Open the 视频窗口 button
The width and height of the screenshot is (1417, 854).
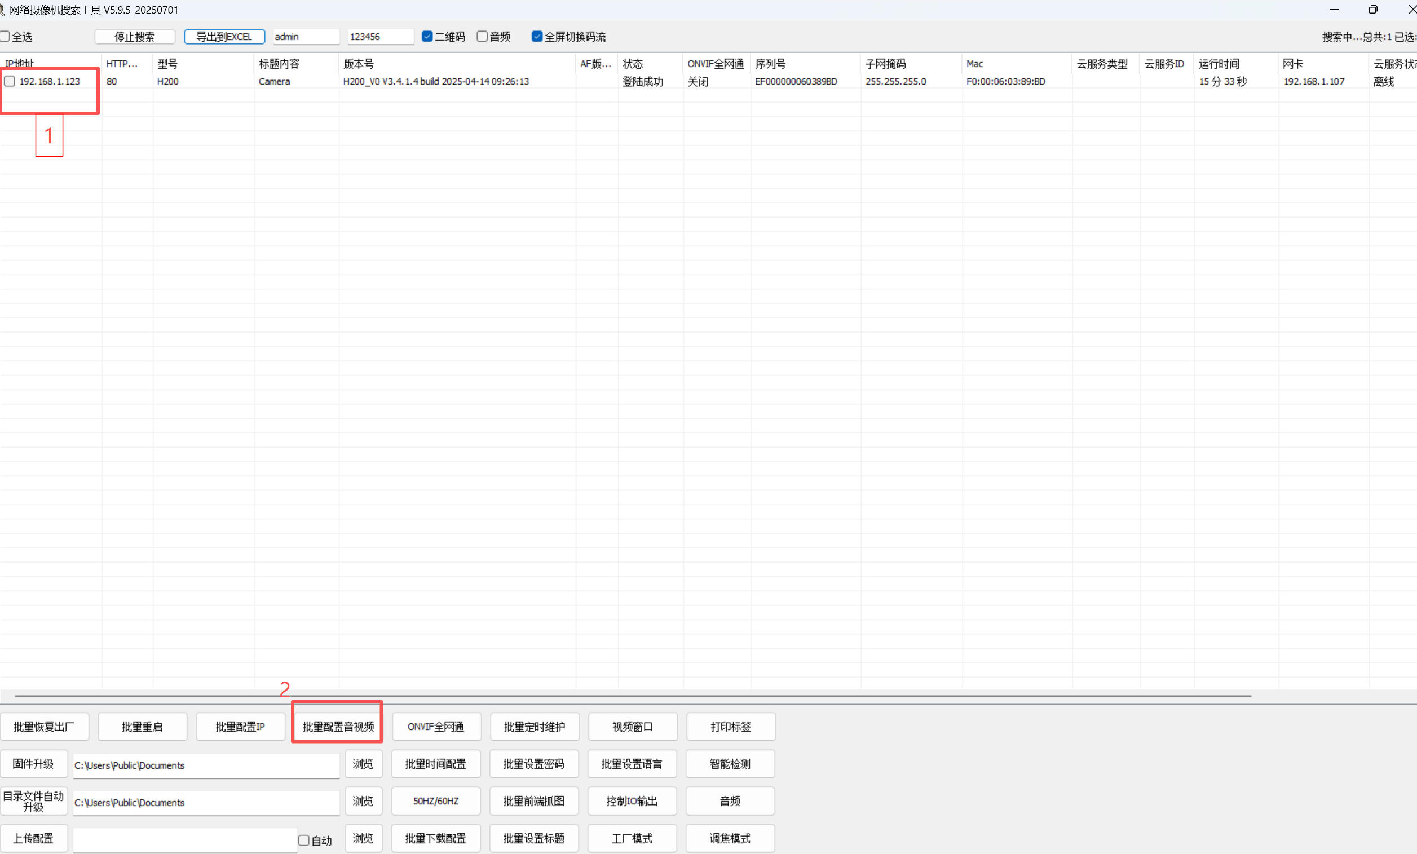tap(633, 727)
